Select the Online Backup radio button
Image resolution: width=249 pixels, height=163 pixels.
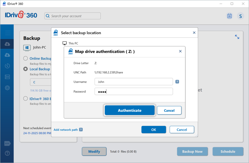[x=25, y=58]
